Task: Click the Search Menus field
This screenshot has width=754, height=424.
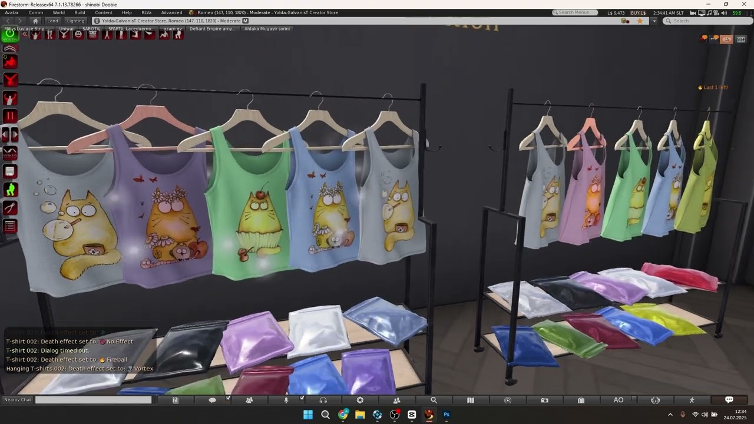Action: (x=575, y=12)
